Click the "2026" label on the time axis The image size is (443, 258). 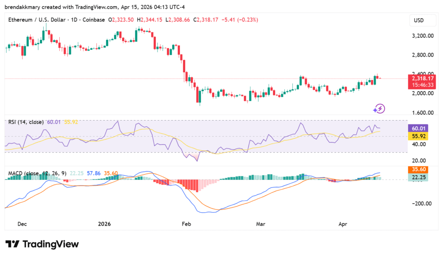click(104, 224)
